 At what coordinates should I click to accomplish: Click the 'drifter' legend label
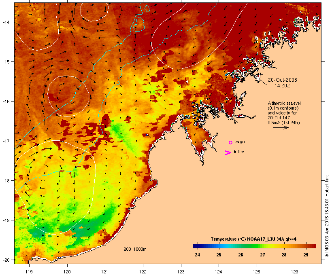pyautogui.click(x=238, y=152)
